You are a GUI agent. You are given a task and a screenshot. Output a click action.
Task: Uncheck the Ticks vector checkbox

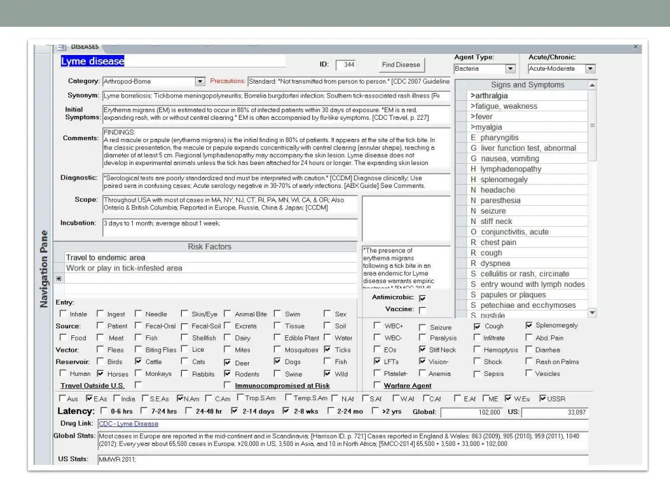(327, 349)
